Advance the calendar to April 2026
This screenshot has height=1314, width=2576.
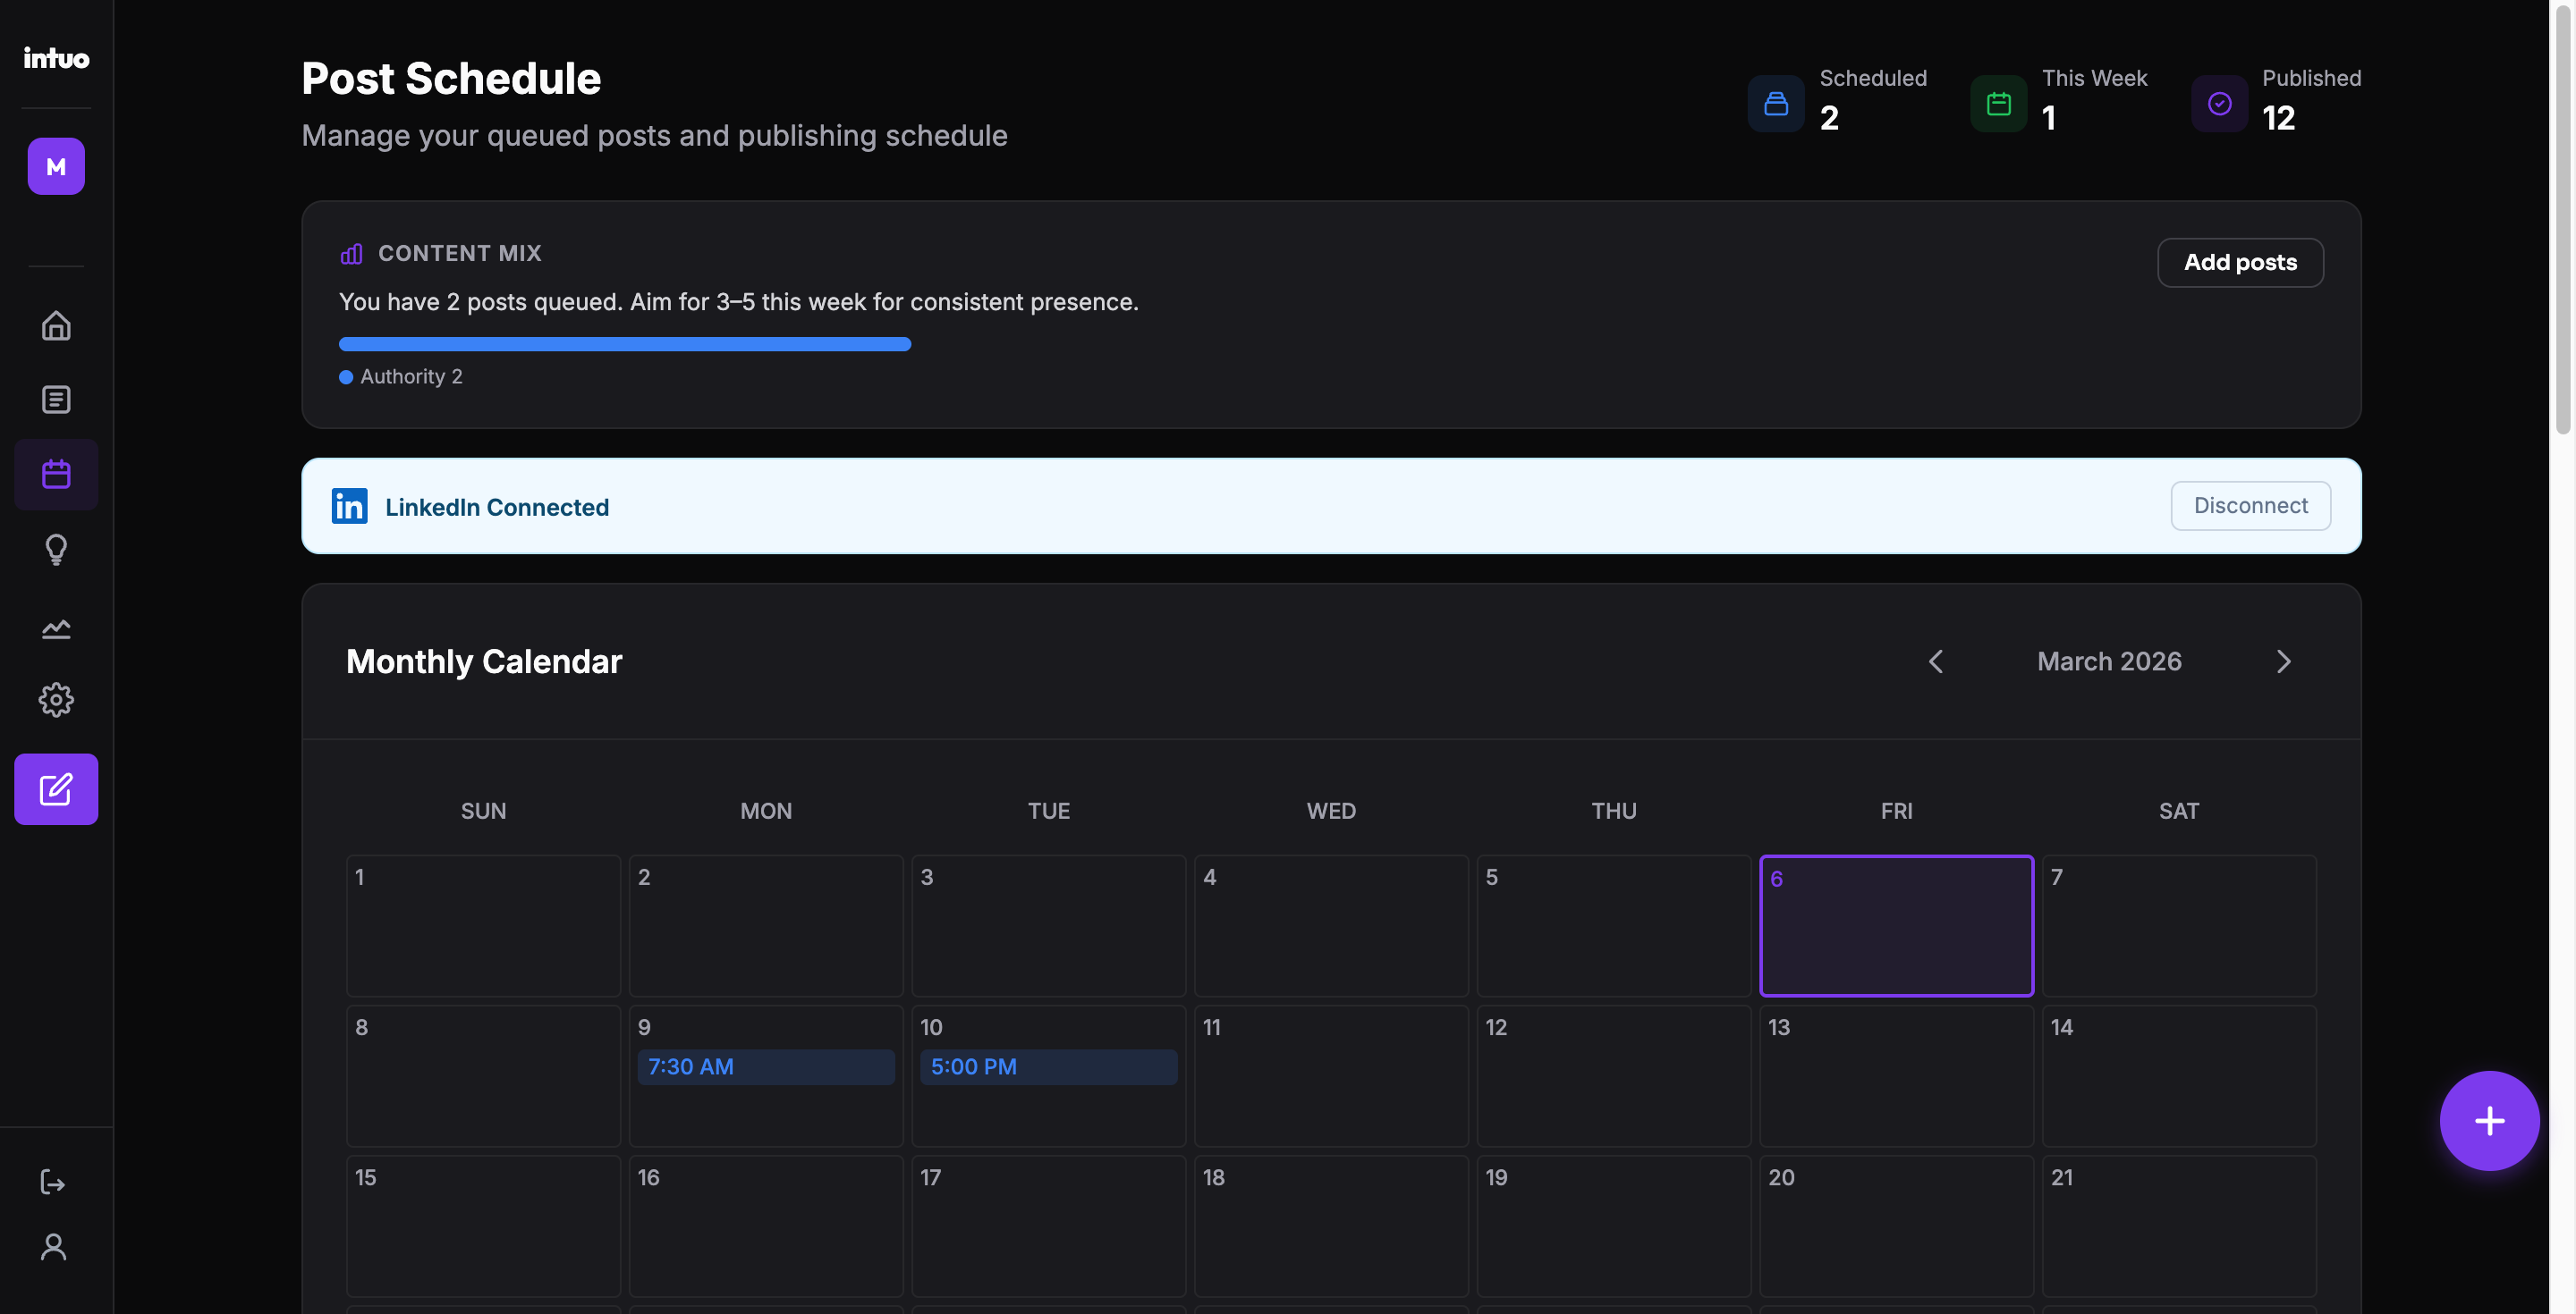pyautogui.click(x=2283, y=661)
